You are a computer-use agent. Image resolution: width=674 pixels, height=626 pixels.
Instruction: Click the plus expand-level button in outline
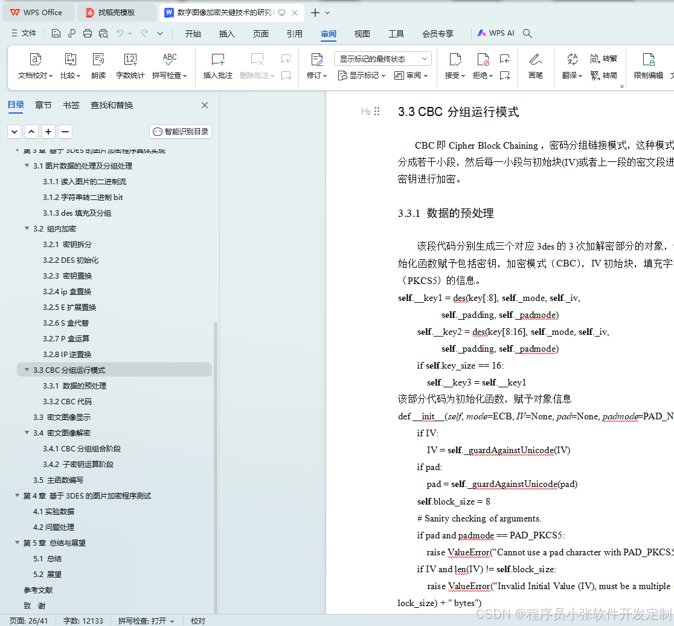[x=48, y=132]
